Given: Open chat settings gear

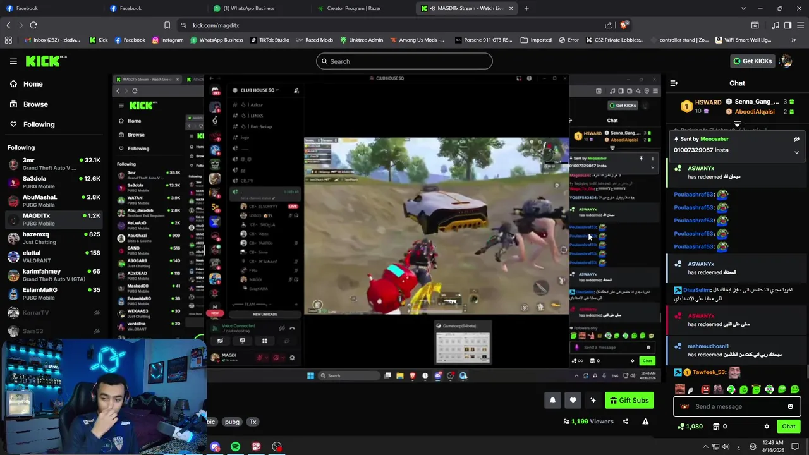Looking at the screenshot, I should point(767,427).
